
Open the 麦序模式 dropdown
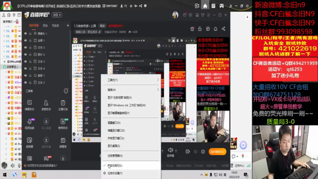10,21
